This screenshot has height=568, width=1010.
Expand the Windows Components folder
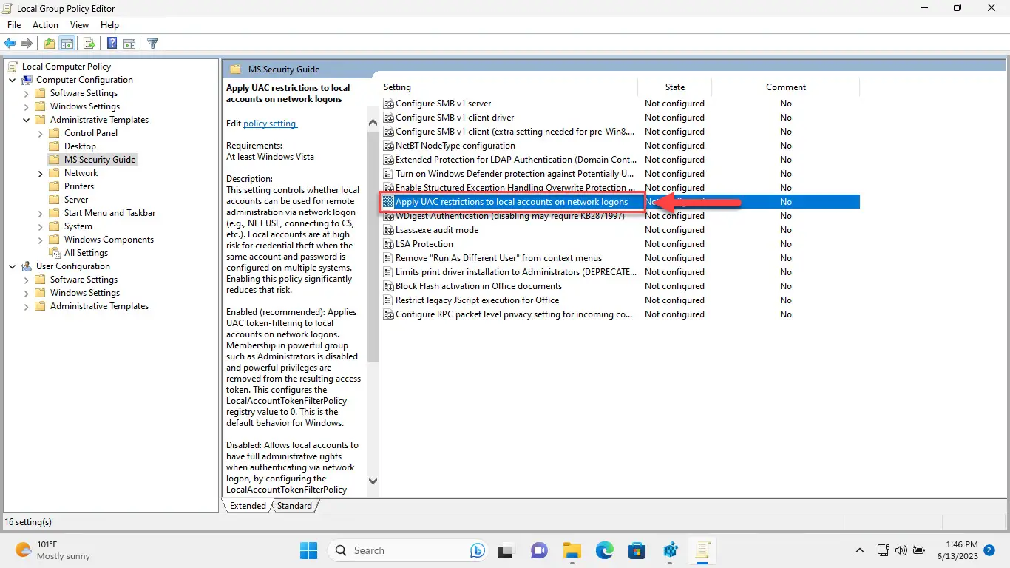click(x=41, y=240)
